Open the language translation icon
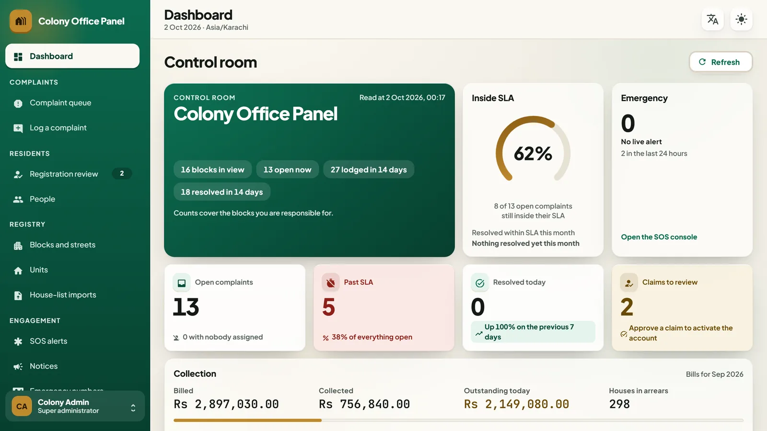 712,20
